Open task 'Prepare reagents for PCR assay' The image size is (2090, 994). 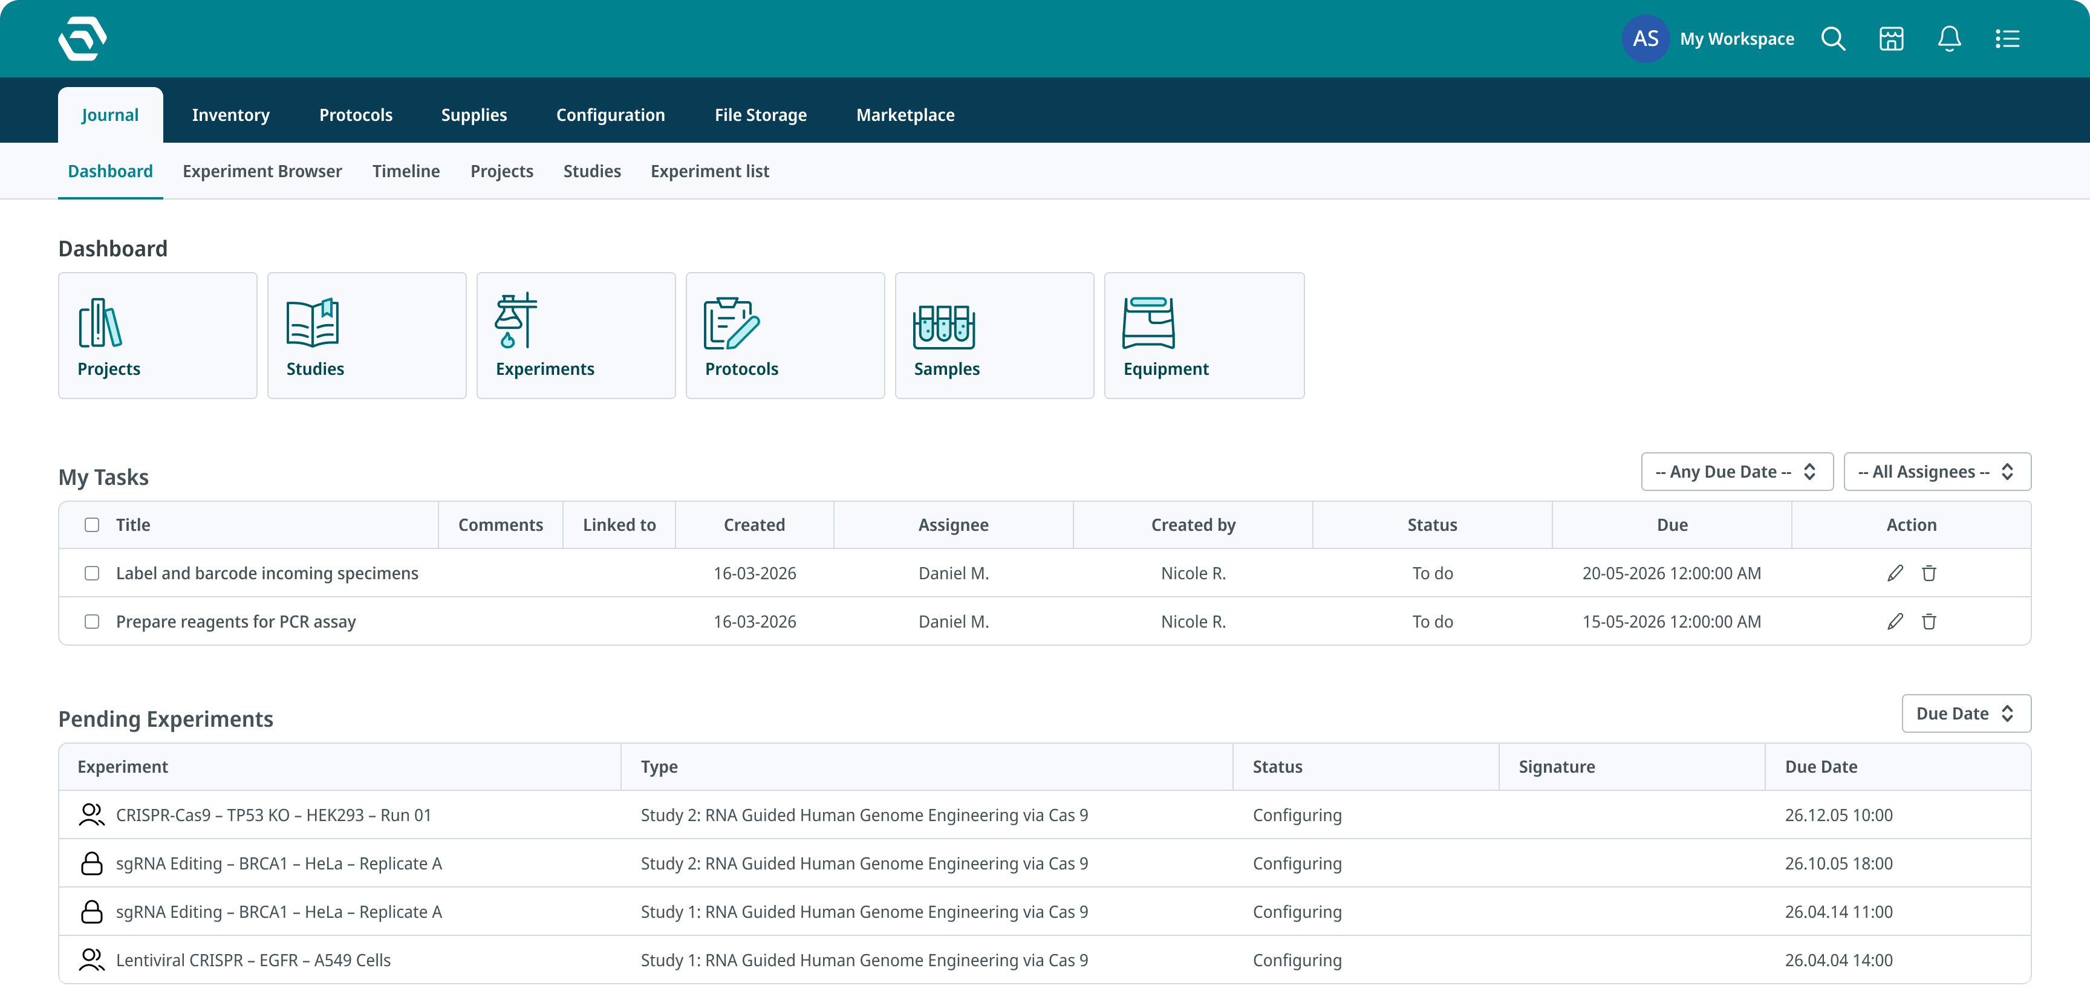[236, 622]
